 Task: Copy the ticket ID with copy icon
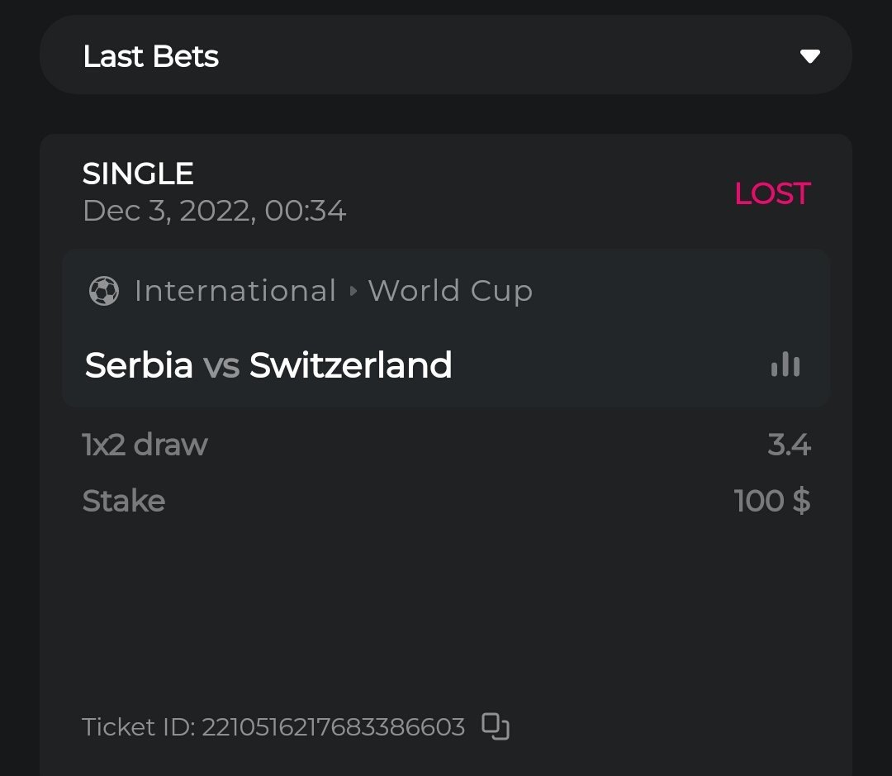pos(496,726)
